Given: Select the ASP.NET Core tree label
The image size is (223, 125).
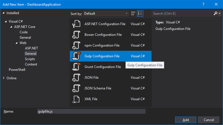Looking at the screenshot, I should pos(25,27).
